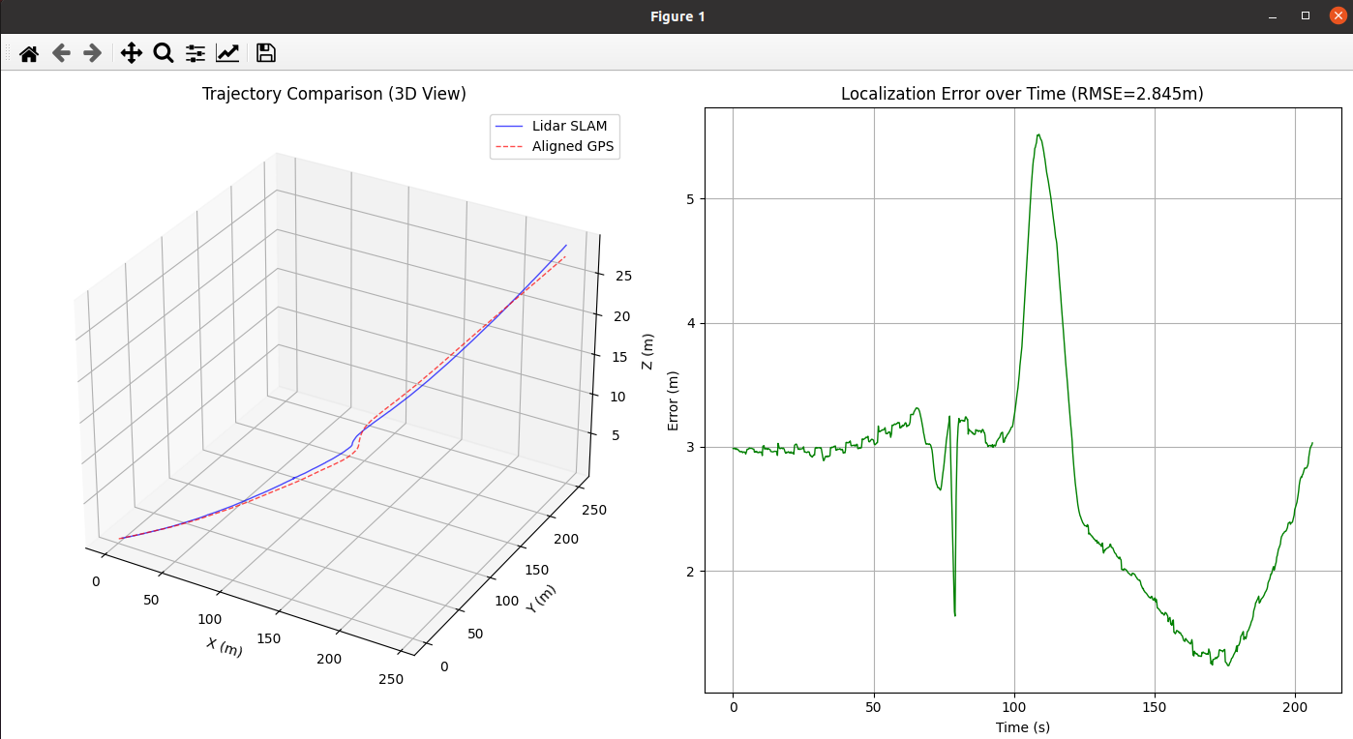This screenshot has width=1353, height=739.
Task: Activate the Pan axes tool
Action: coord(132,53)
